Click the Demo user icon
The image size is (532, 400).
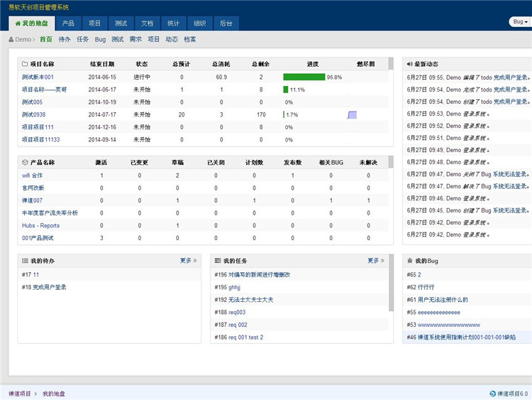point(11,39)
